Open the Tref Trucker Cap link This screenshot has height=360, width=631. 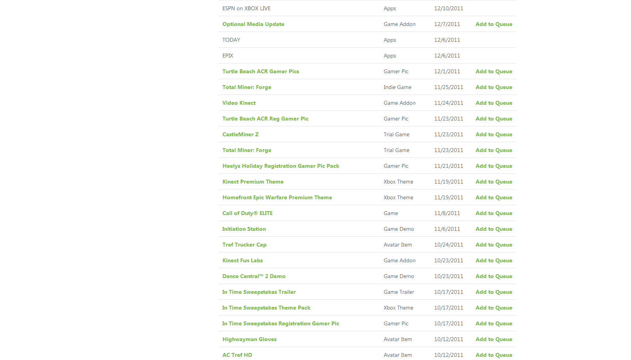pyautogui.click(x=245, y=245)
